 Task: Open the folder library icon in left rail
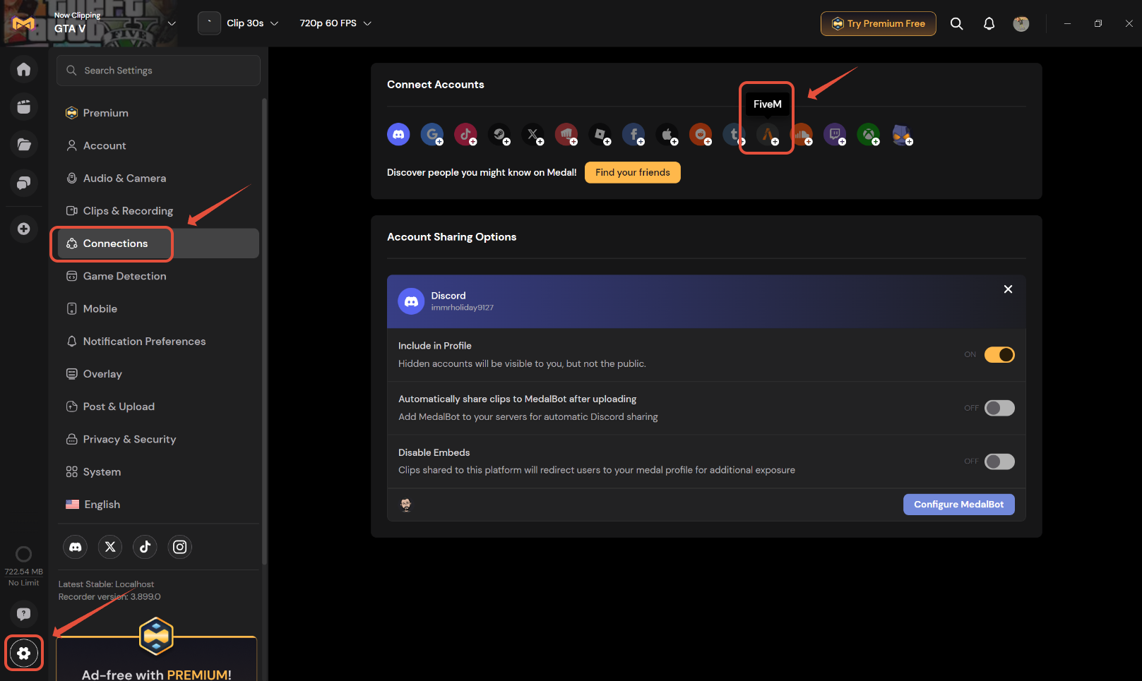click(x=24, y=145)
